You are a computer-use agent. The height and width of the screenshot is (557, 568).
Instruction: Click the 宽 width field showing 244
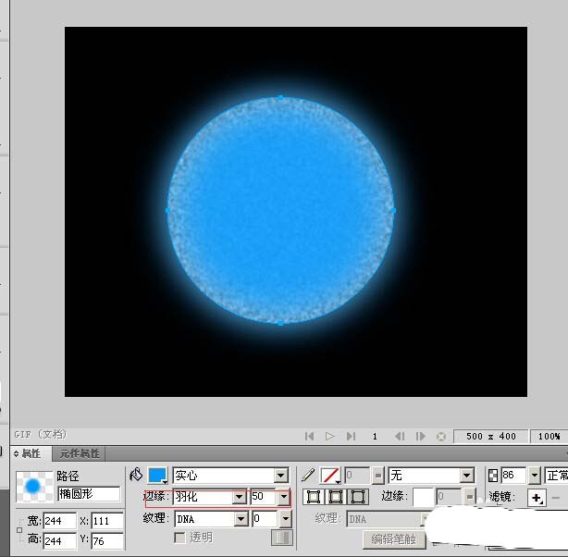point(60,521)
